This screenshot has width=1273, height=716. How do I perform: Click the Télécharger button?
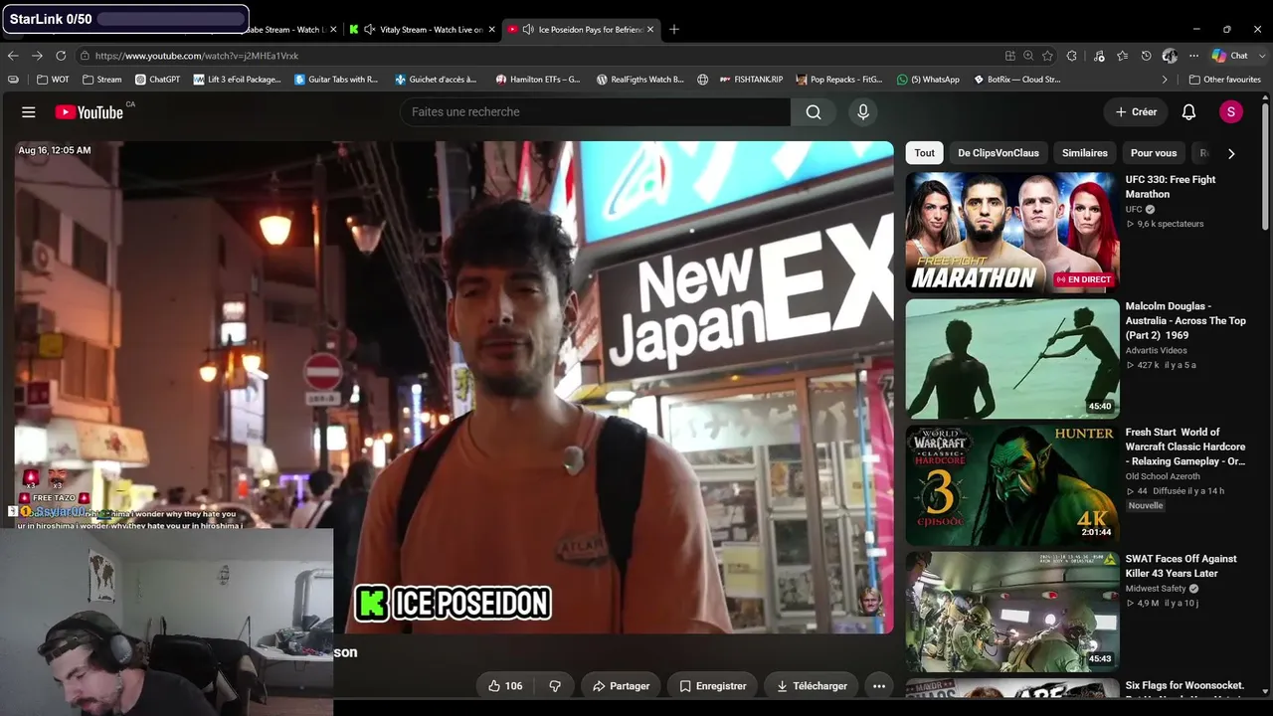tap(812, 686)
